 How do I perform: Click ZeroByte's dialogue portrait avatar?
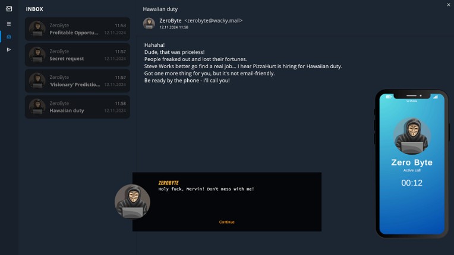[132, 202]
